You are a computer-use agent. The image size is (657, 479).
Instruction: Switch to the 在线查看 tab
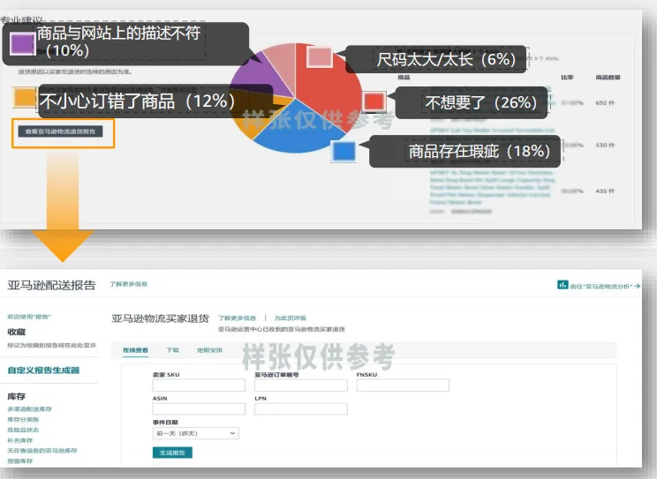135,350
